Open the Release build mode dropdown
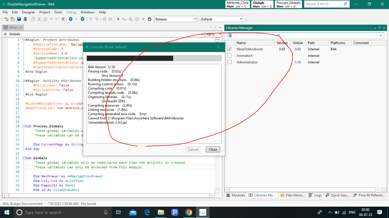Screen dimensions: 389x218 [x=176, y=19]
